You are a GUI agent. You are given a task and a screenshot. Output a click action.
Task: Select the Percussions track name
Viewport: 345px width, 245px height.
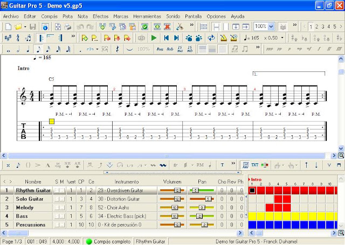point(31,225)
